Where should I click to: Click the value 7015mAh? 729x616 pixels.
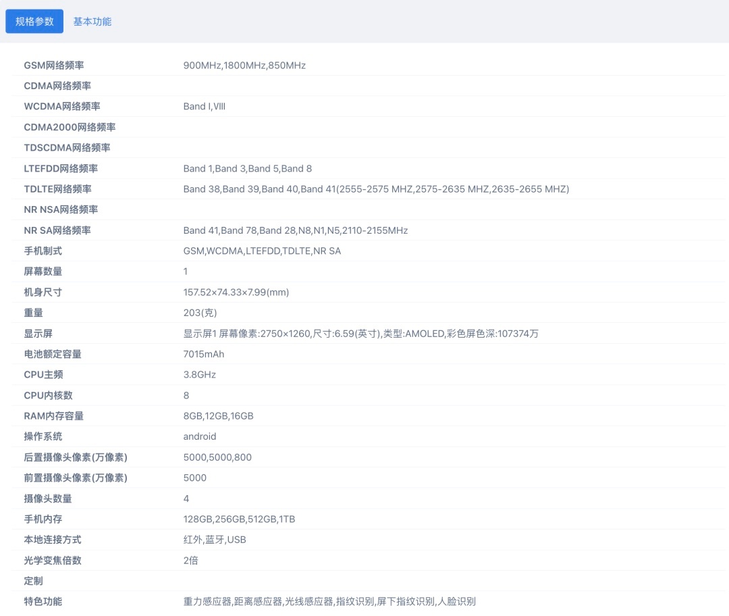[204, 354]
